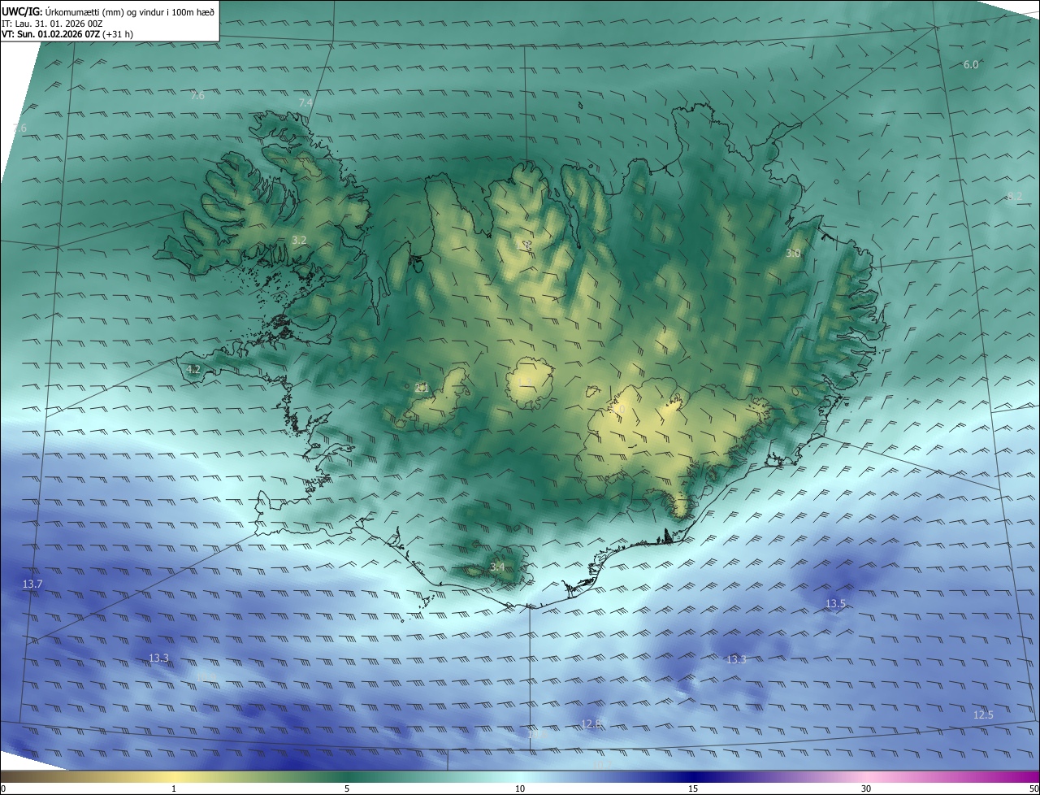Click the initial time line "IT: Lau. 31. 01. 2026 00Z"

[54, 23]
